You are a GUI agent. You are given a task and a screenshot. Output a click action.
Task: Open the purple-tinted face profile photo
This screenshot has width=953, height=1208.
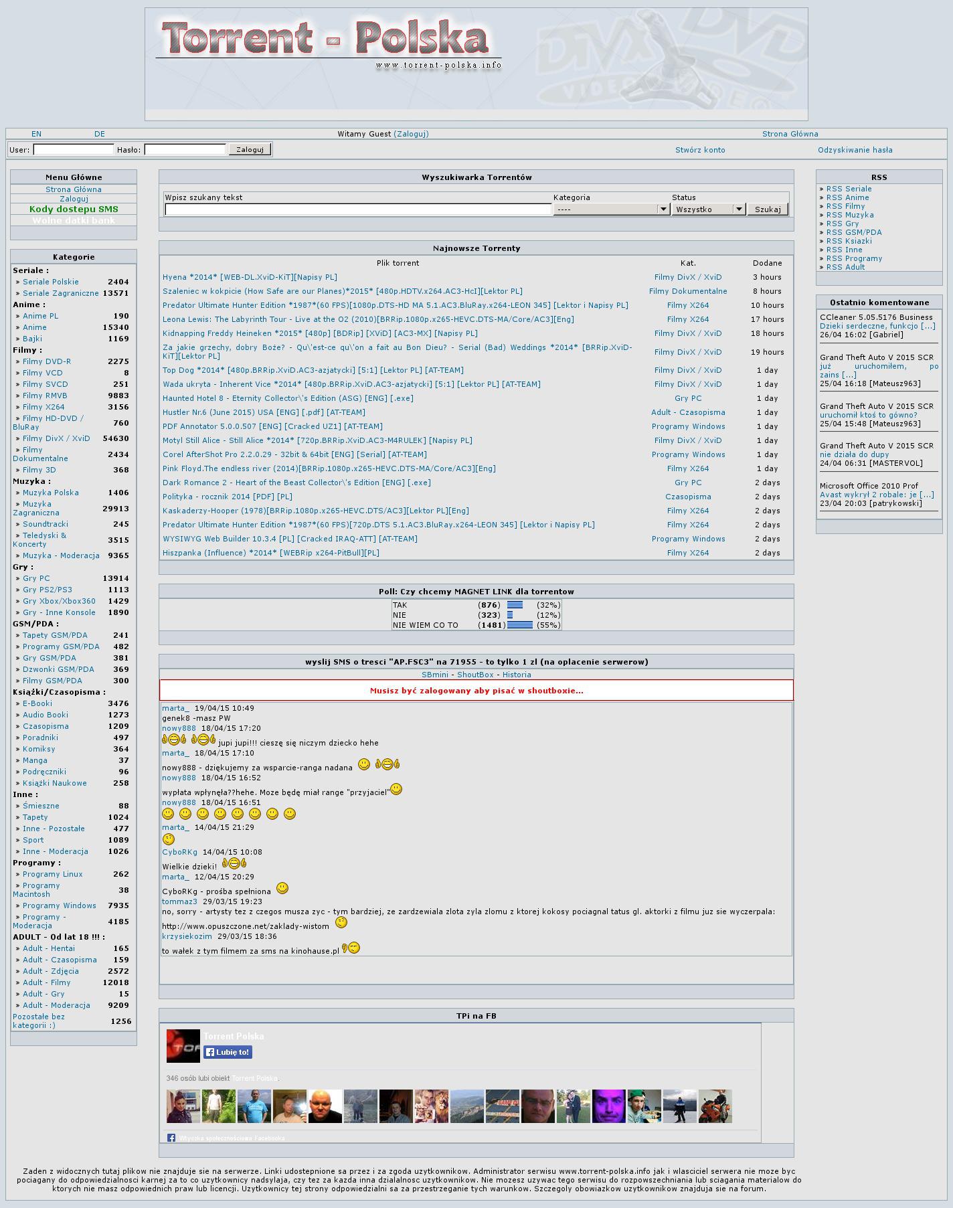pyautogui.click(x=608, y=1106)
